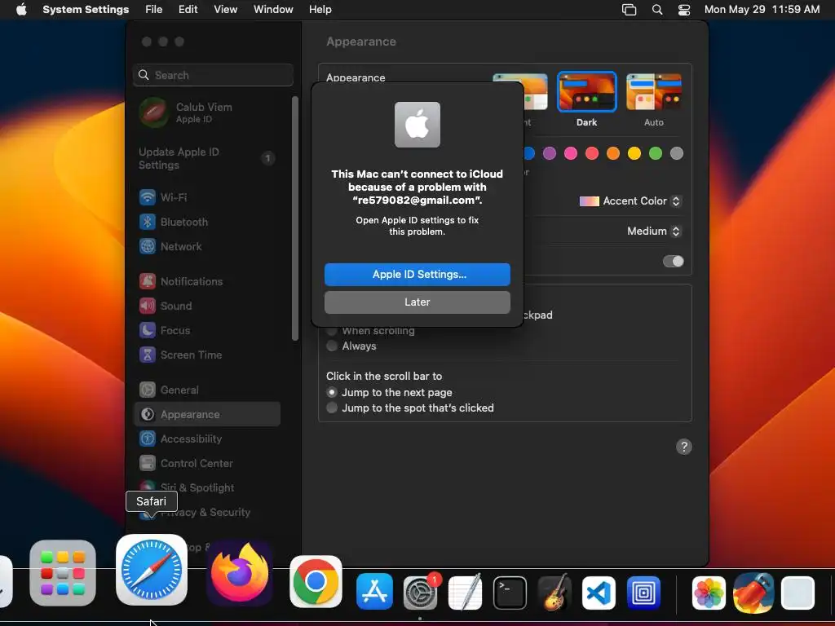Open the Window menu
The width and height of the screenshot is (835, 626).
pyautogui.click(x=273, y=9)
